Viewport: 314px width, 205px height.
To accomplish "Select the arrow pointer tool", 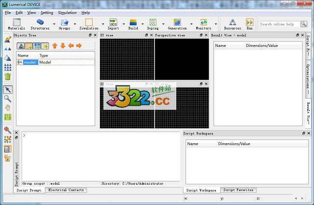I will coord(8,89).
